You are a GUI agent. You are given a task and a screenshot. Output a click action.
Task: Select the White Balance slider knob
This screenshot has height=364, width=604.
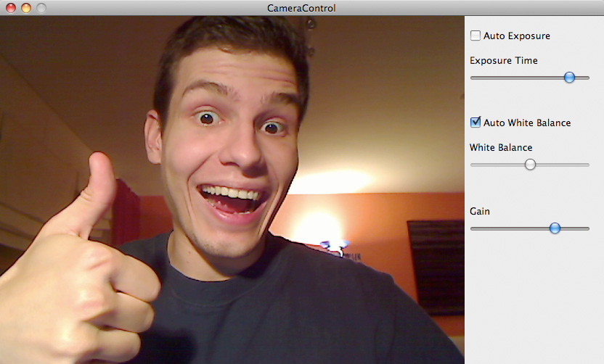point(530,165)
